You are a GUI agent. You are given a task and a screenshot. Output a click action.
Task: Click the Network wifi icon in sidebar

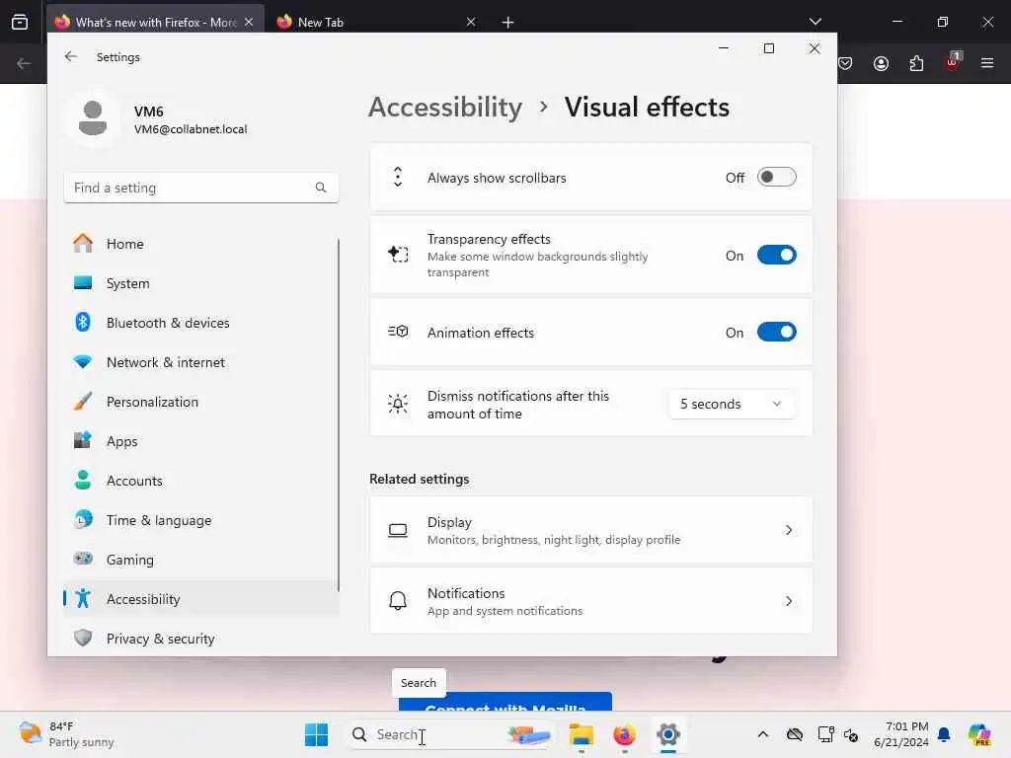(83, 361)
